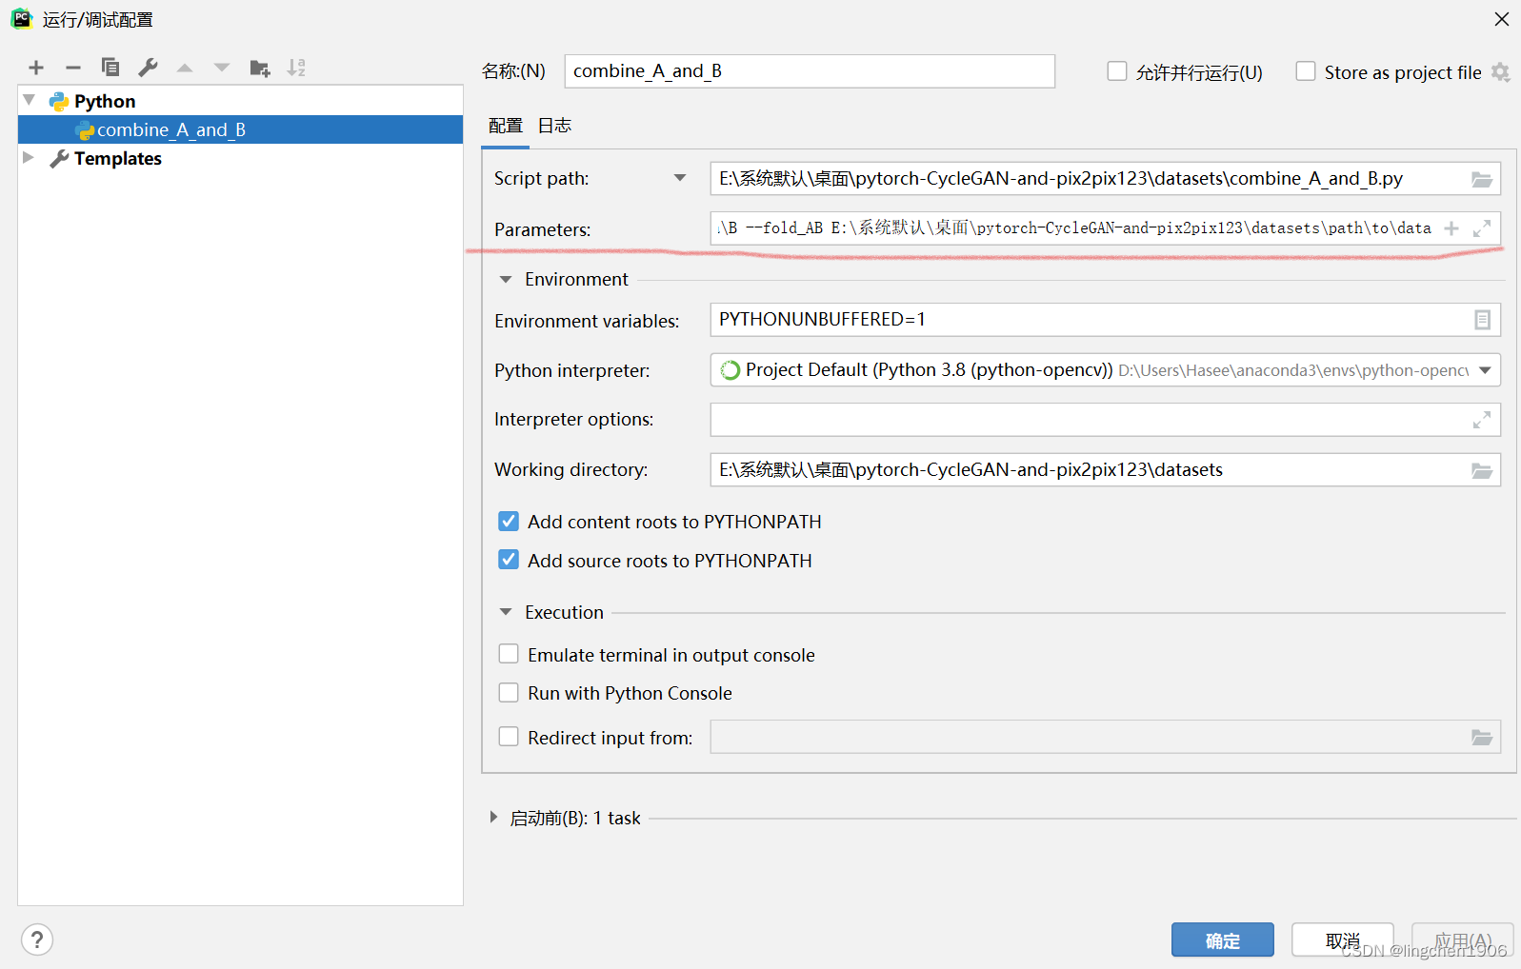The image size is (1521, 969).
Task: Select combine_A_and_B configuration in tree
Action: (x=240, y=129)
